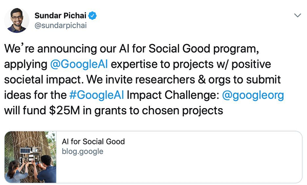The height and width of the screenshot is (185, 307).
Task: Open Sundar Pichai's profile avatar photo
Action: (x=17, y=20)
